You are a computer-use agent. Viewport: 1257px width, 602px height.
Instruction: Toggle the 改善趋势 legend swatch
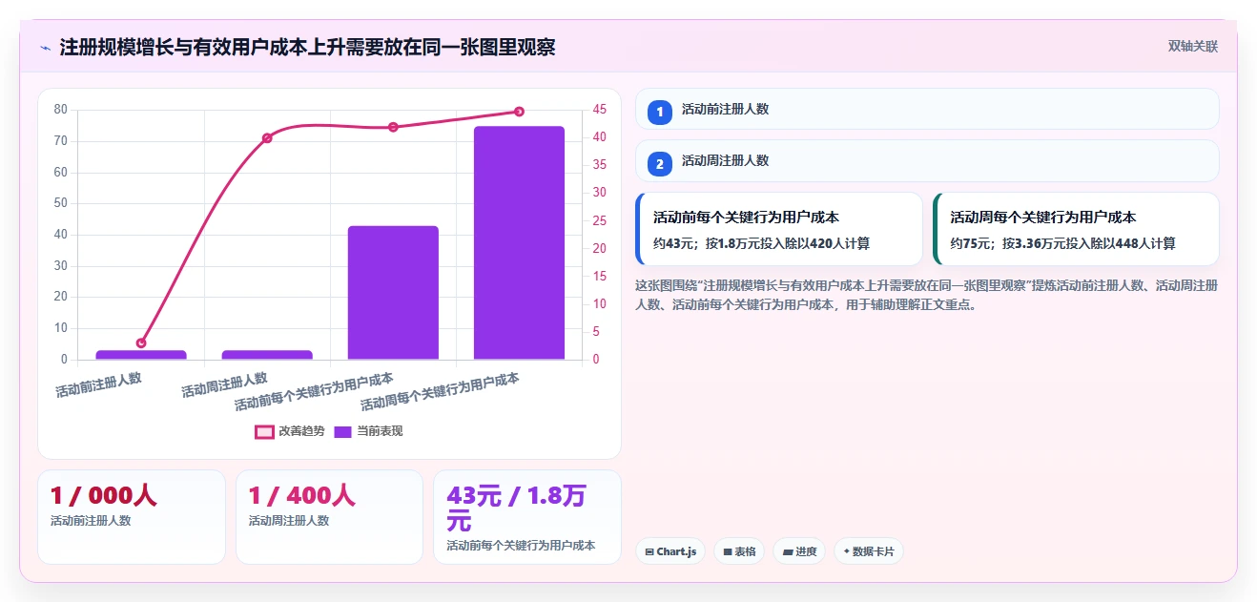264,431
